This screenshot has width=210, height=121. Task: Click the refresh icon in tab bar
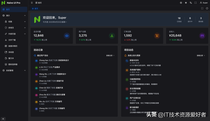tap(207, 8)
